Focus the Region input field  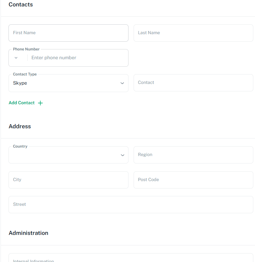pyautogui.click(x=193, y=155)
